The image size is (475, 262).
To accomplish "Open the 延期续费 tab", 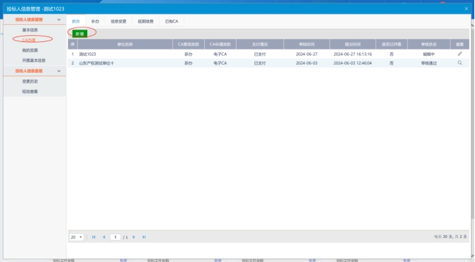I will [146, 21].
